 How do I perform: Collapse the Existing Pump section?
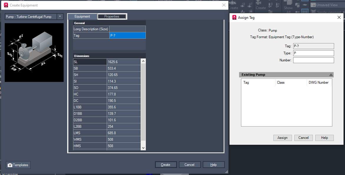point(331,75)
